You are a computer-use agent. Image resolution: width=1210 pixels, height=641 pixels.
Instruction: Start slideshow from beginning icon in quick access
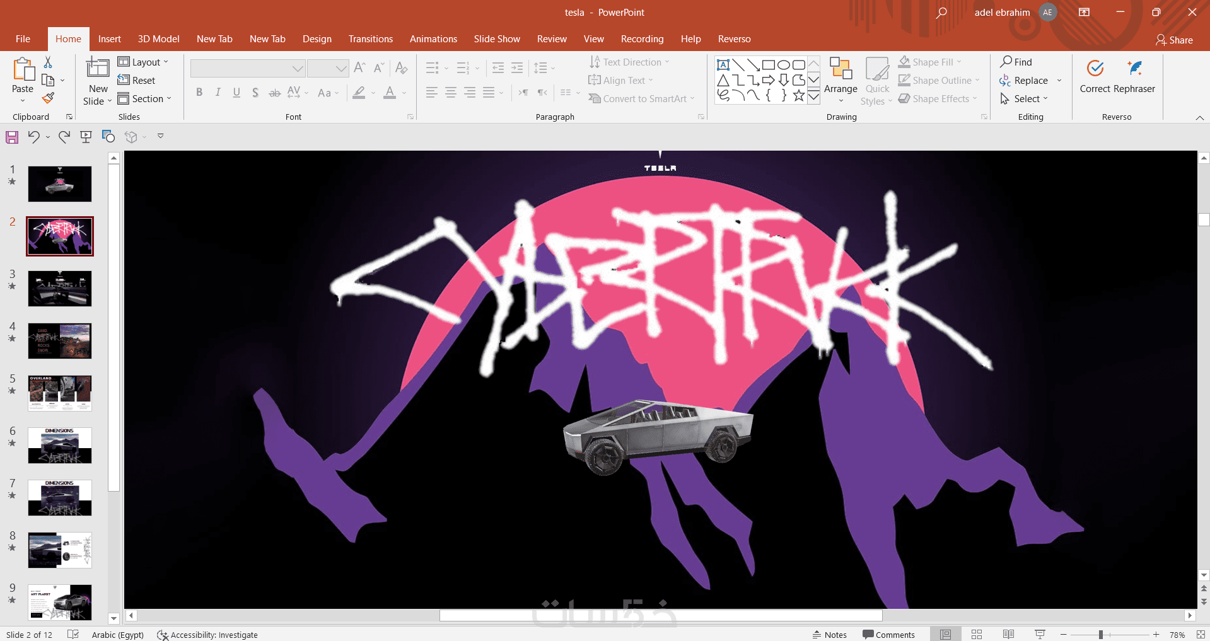[x=86, y=137]
